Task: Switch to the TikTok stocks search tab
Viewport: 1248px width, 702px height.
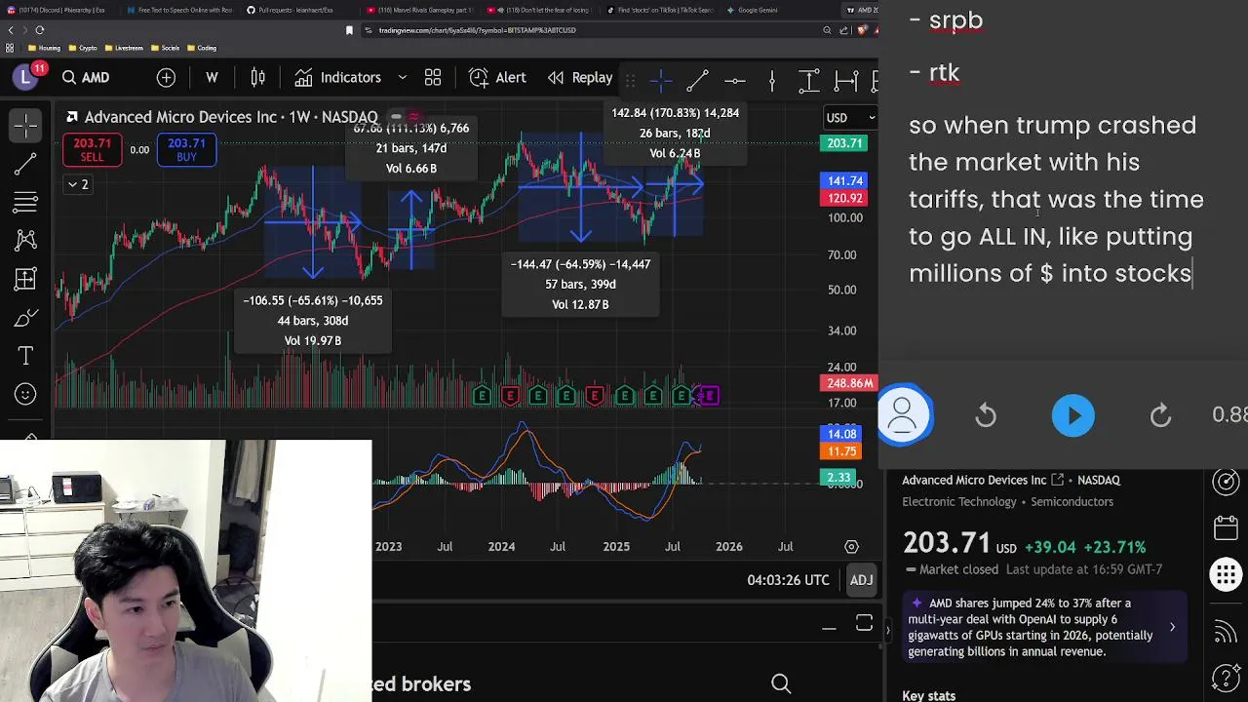Action: coord(659,10)
